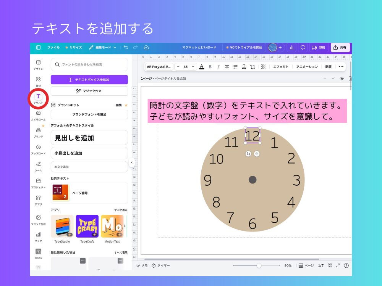Click the ファイル menu

pyautogui.click(x=54, y=48)
